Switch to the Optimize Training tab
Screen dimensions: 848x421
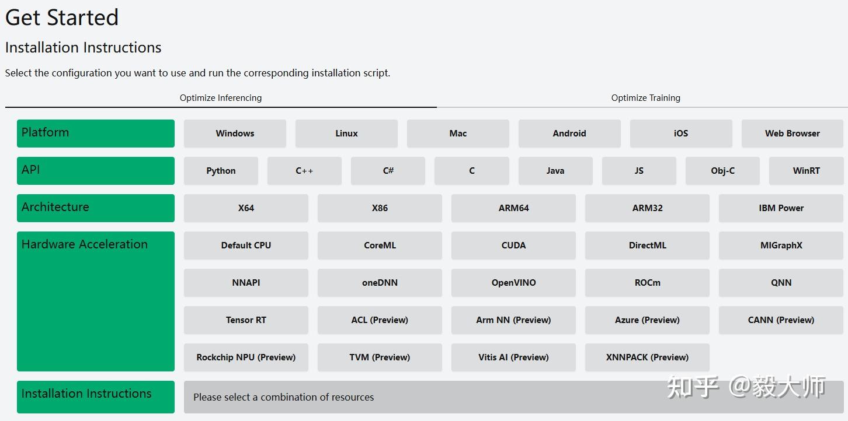(x=645, y=98)
